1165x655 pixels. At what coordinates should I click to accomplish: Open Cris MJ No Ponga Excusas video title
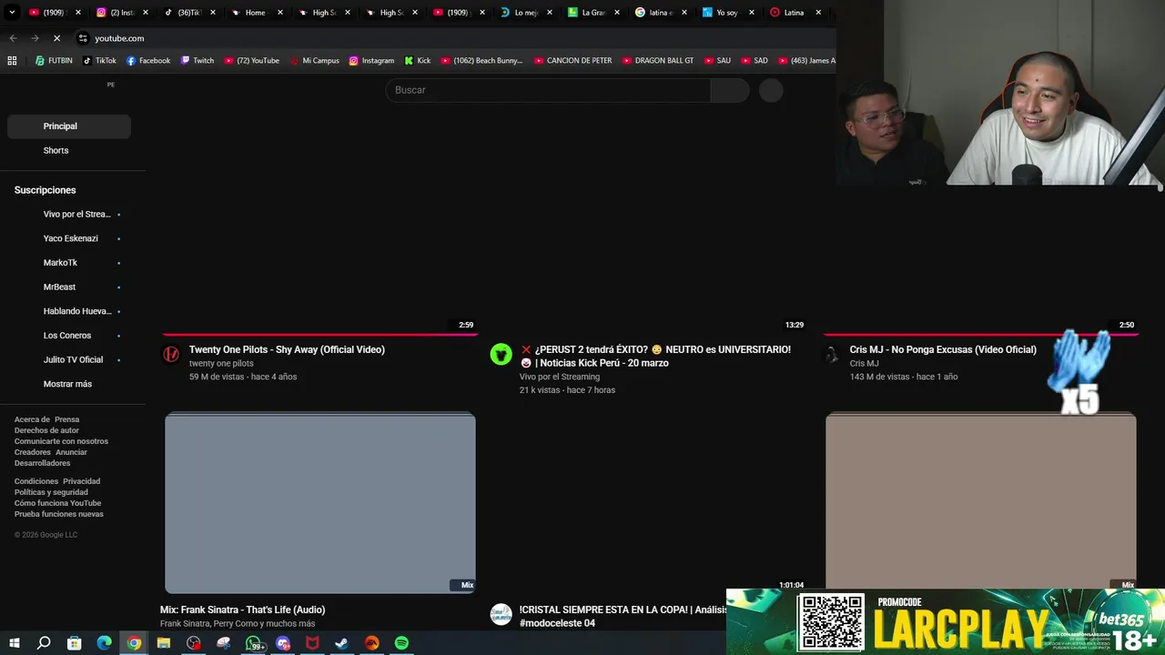(943, 349)
